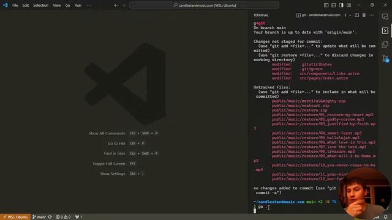Click the Toggle Full Screen label
392x220 pixels.
[109, 164]
